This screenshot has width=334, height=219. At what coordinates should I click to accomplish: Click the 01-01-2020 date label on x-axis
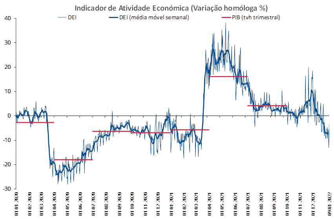click(x=16, y=204)
